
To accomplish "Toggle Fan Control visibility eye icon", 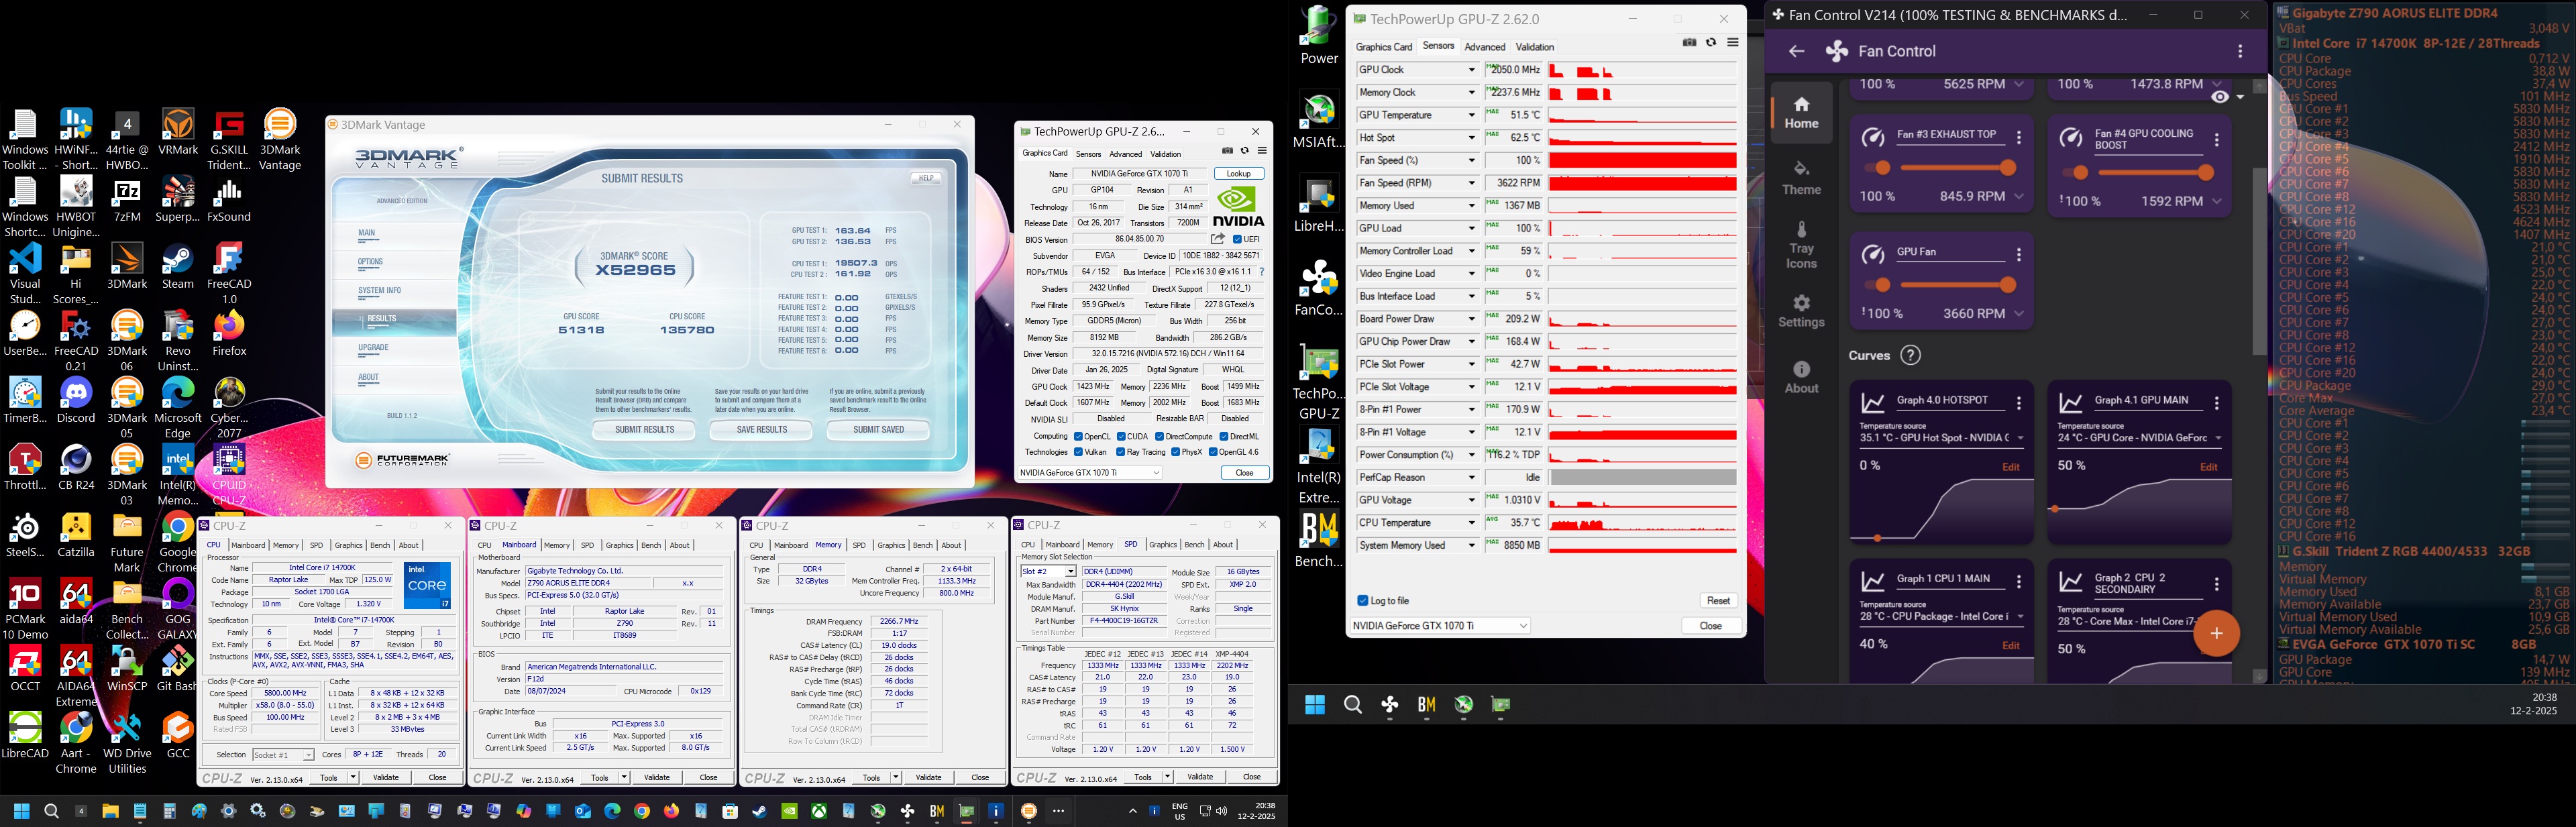I will pos(2220,97).
